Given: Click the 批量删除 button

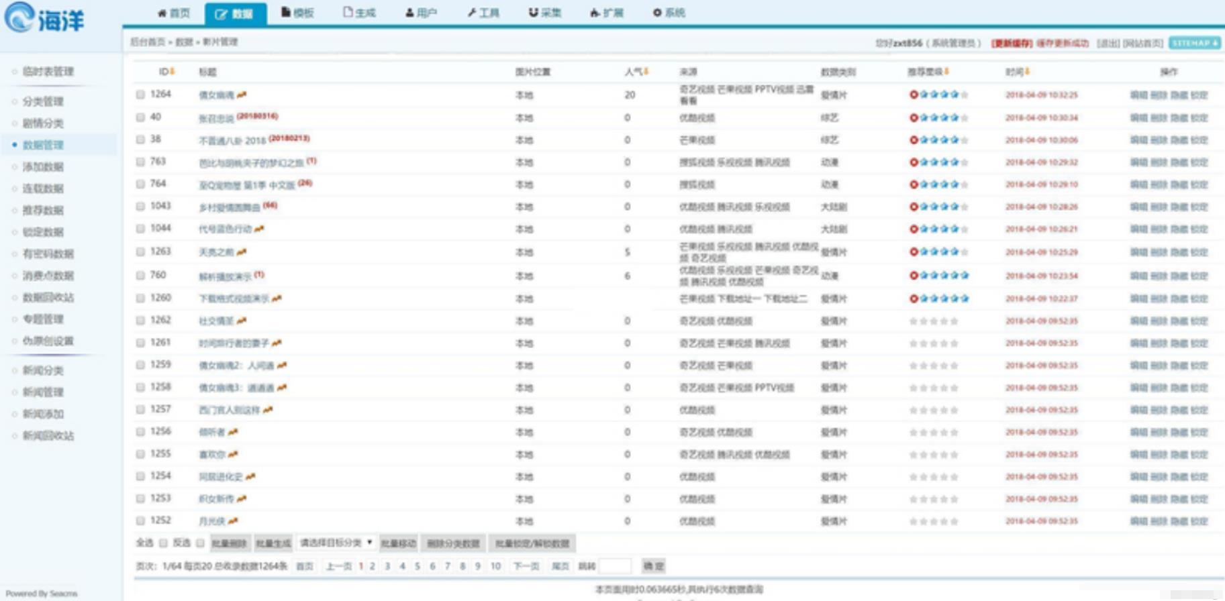Looking at the screenshot, I should pyautogui.click(x=230, y=543).
